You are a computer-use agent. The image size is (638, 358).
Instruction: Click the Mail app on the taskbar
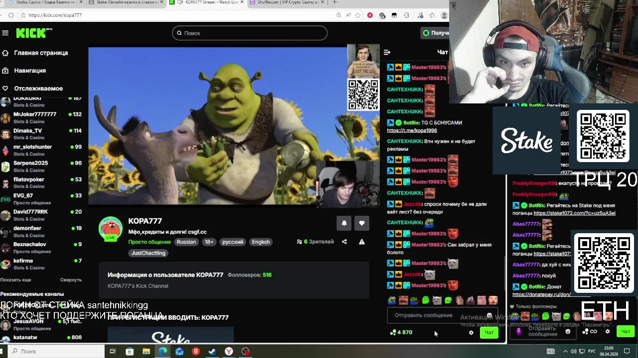pyautogui.click(x=179, y=351)
